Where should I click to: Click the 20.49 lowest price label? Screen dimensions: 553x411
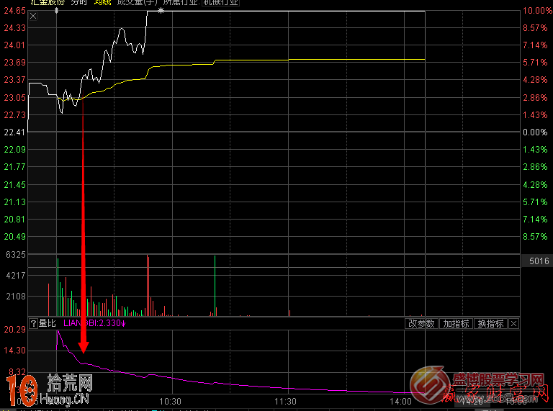[15, 237]
